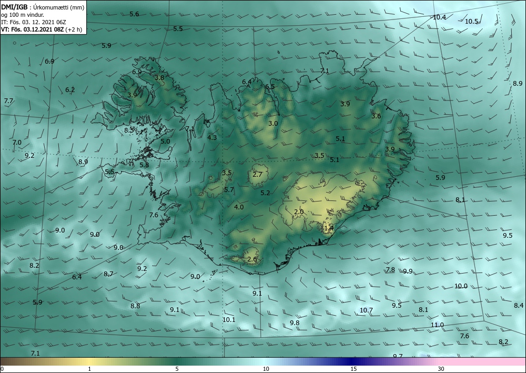This screenshot has width=526, height=373.
Task: Click the map value 9.8
Action: coord(295,322)
